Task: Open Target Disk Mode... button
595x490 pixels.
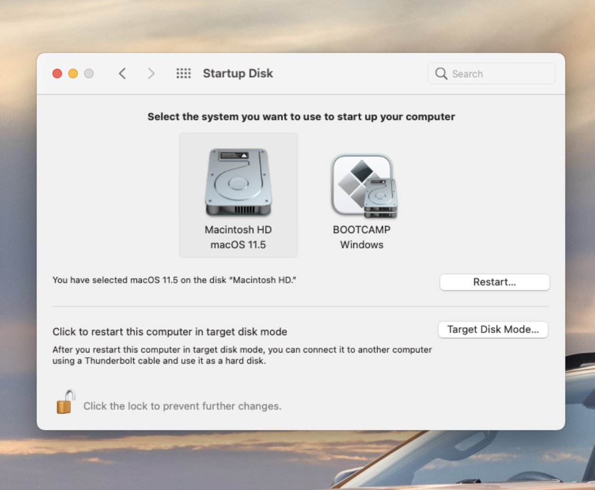Action: coord(493,330)
